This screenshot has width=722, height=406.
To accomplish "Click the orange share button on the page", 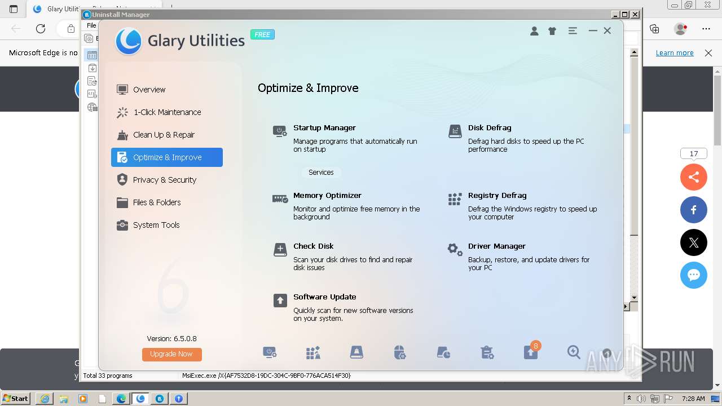I will click(694, 177).
